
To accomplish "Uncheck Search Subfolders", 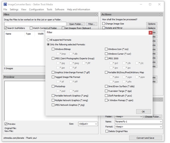I will tap(6, 28).
